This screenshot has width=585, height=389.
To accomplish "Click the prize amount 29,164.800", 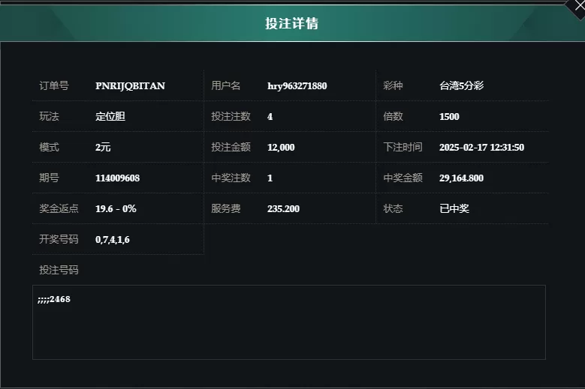I will point(461,178).
